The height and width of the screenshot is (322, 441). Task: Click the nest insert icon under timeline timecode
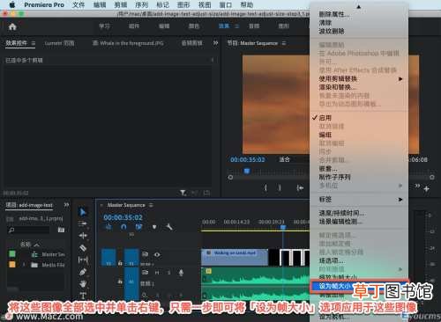point(108,227)
